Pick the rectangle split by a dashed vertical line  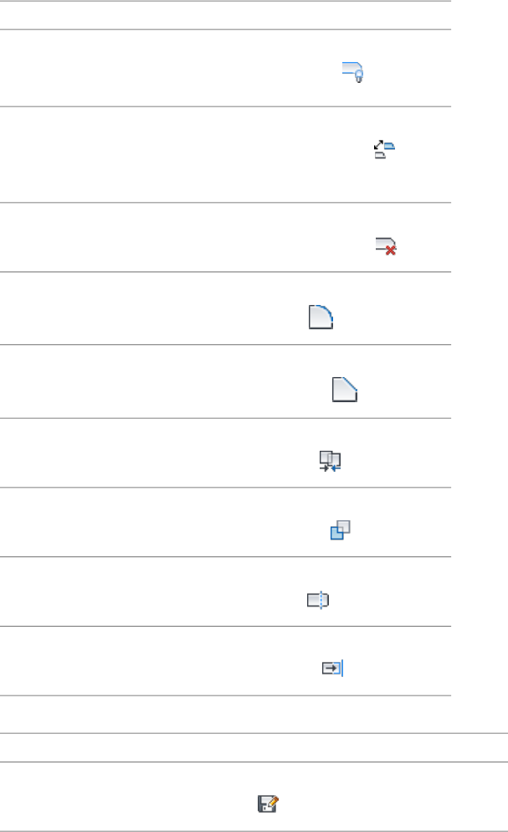[x=318, y=600]
